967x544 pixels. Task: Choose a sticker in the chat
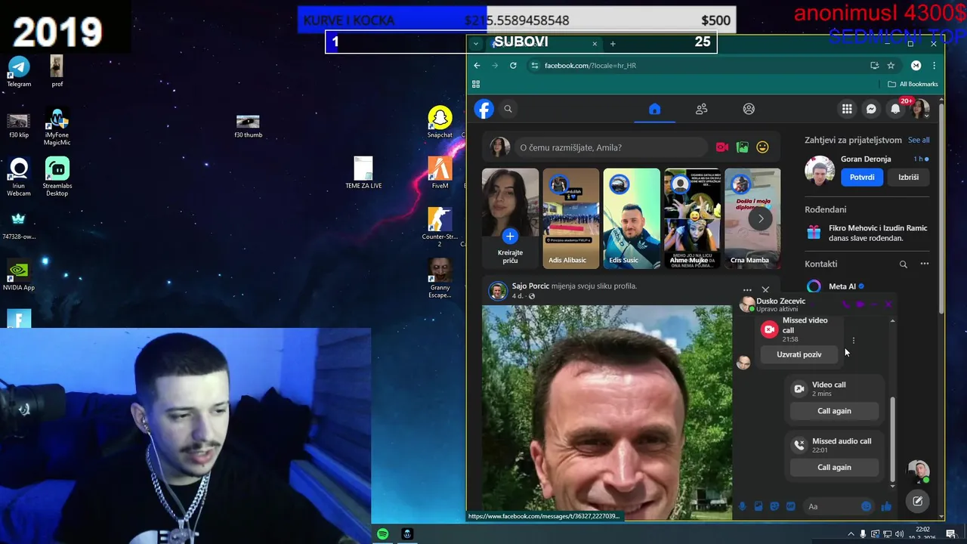[774, 506]
